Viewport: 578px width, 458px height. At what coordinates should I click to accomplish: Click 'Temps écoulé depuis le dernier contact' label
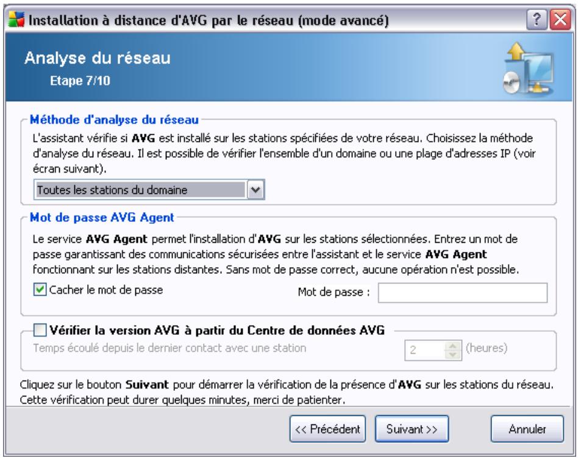click(x=169, y=348)
